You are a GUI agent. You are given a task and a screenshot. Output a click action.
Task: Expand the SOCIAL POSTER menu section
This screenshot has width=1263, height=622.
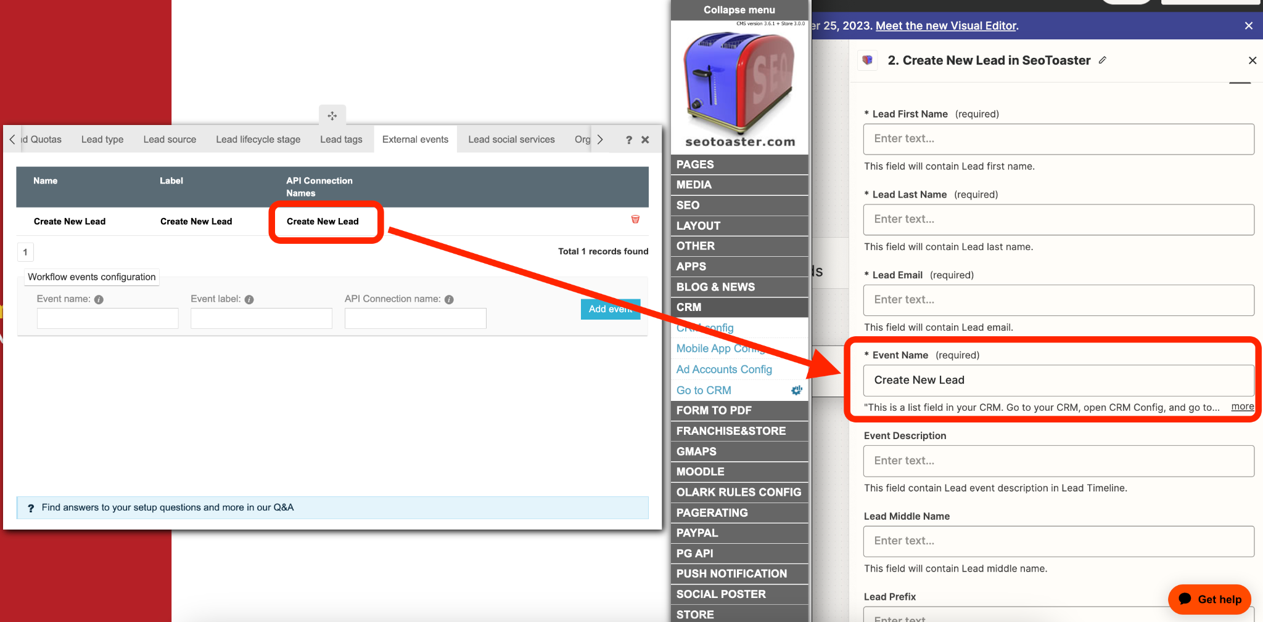click(x=739, y=594)
